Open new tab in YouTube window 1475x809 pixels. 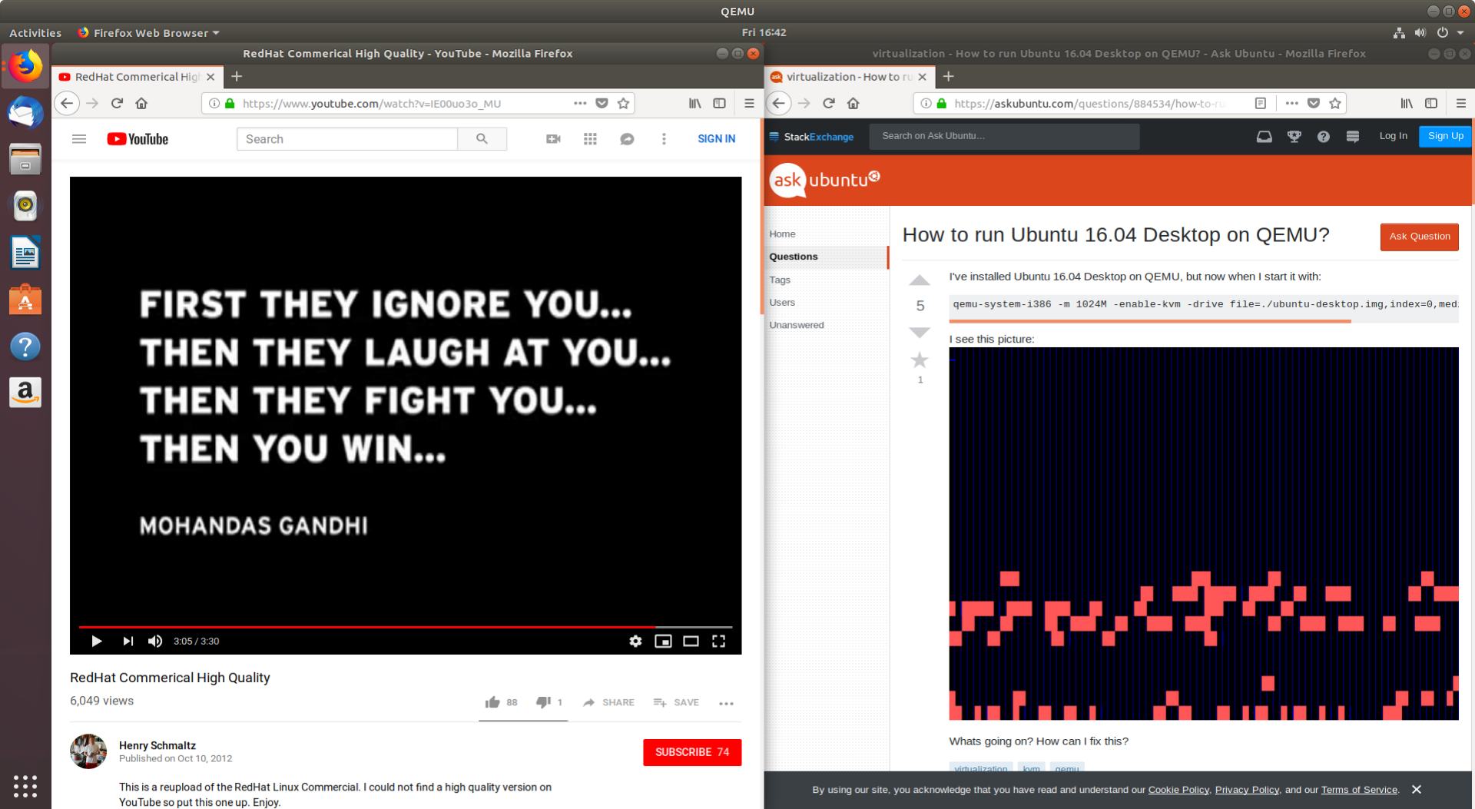(x=237, y=76)
